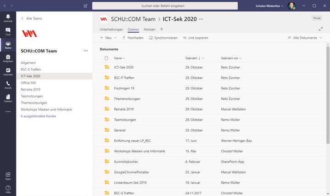Click the folder icon of Kursnotizbücher

coord(107,161)
